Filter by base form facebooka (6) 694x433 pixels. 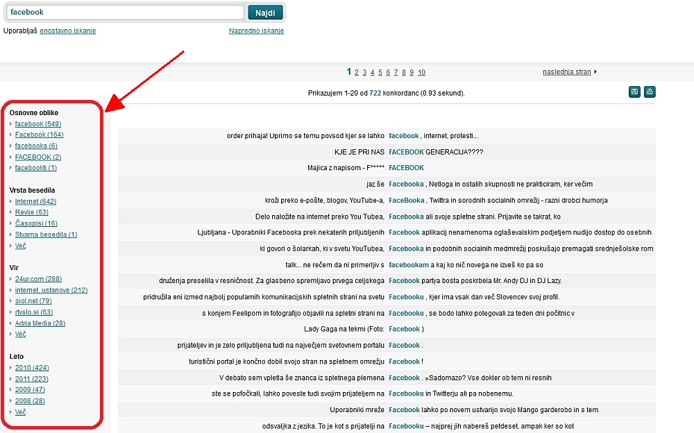click(36, 146)
